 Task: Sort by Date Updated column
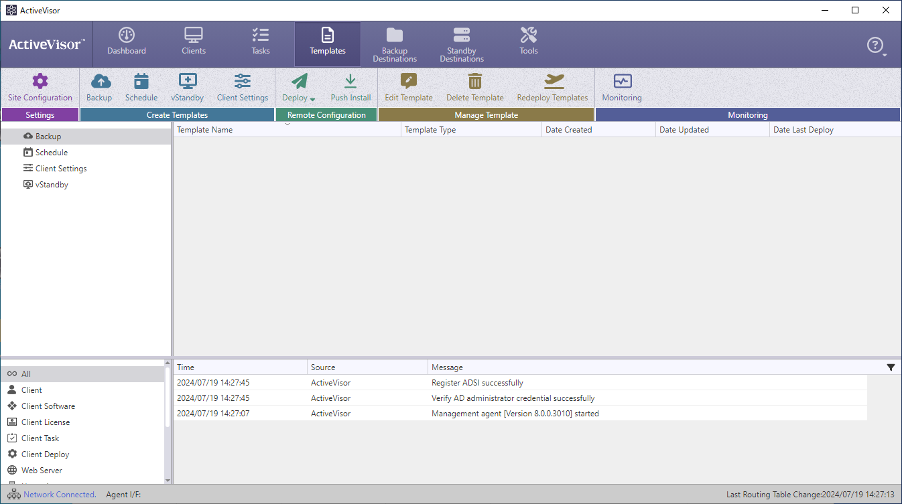(x=713, y=130)
